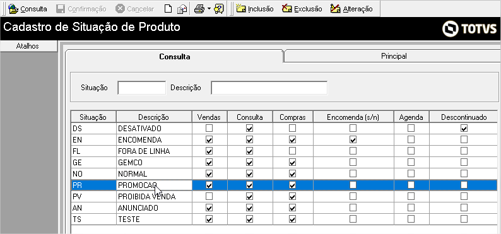Click the printer icon
Viewport: 501px width, 234px height.
tap(199, 9)
